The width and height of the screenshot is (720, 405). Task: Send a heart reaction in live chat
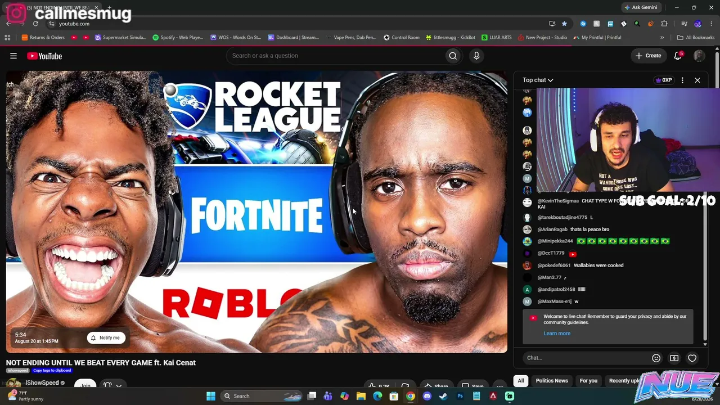pos(692,358)
